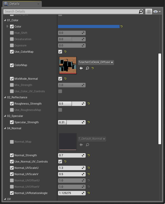Enable the Hue_Shift parameter override checkbox
The width and height of the screenshot is (165, 204).
(x=12, y=33)
